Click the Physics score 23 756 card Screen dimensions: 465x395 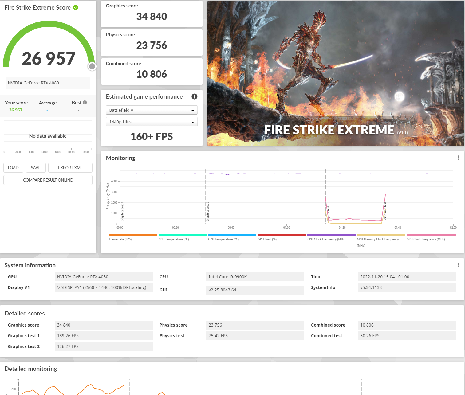152,43
